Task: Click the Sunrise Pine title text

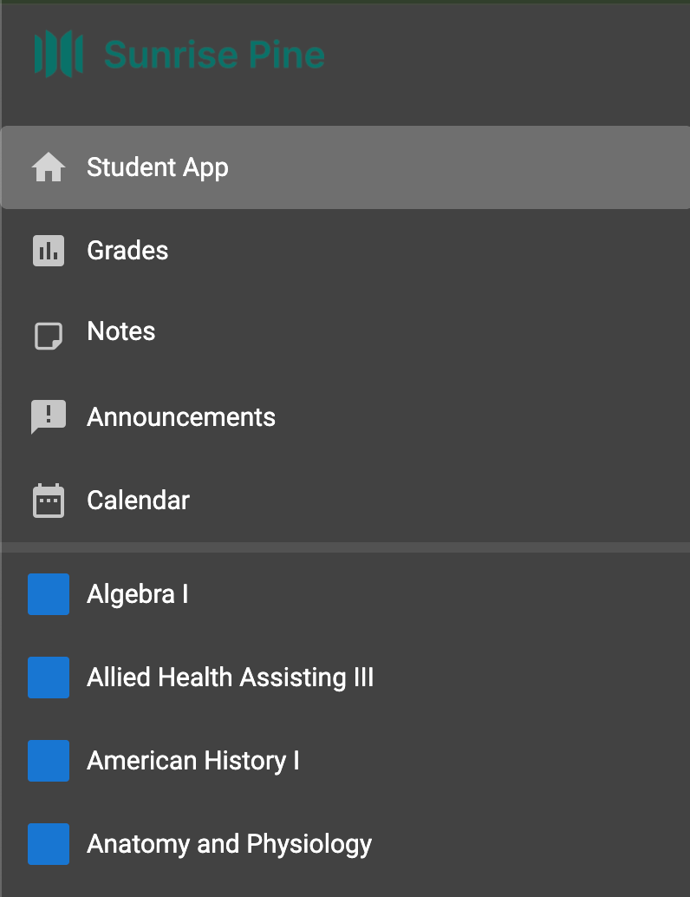Action: click(x=214, y=55)
